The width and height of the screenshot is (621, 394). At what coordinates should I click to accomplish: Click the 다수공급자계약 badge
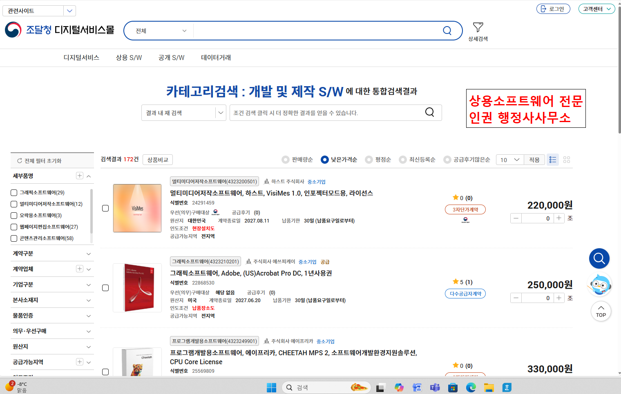[465, 294]
